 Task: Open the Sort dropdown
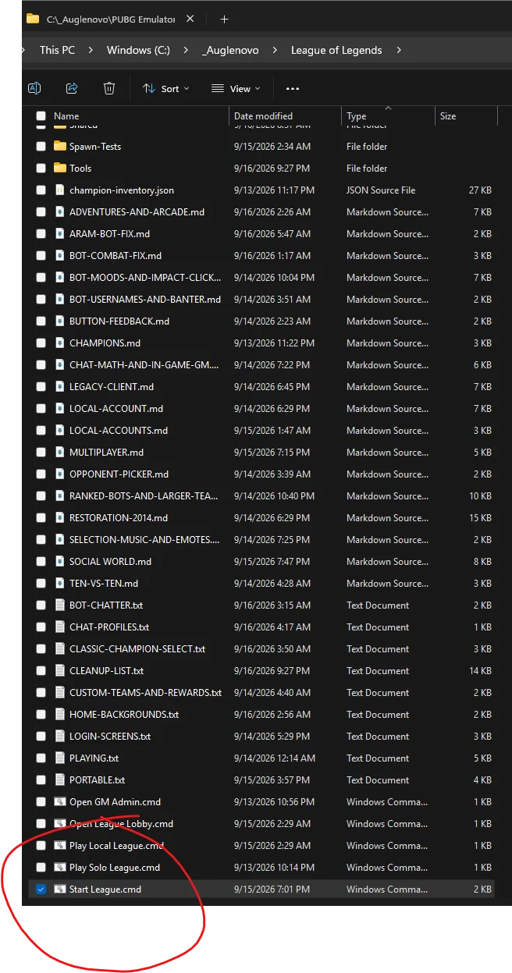click(165, 89)
